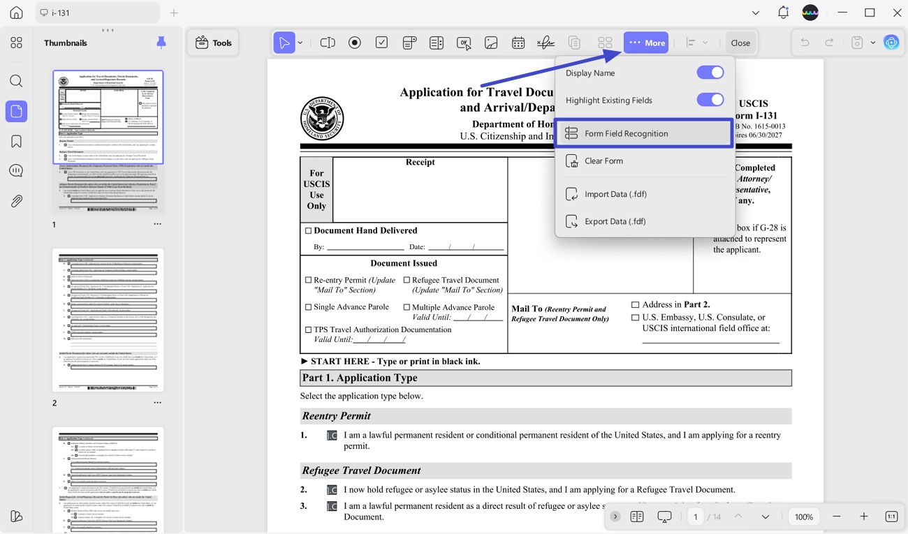Select the Digital Signature field tool

545,42
